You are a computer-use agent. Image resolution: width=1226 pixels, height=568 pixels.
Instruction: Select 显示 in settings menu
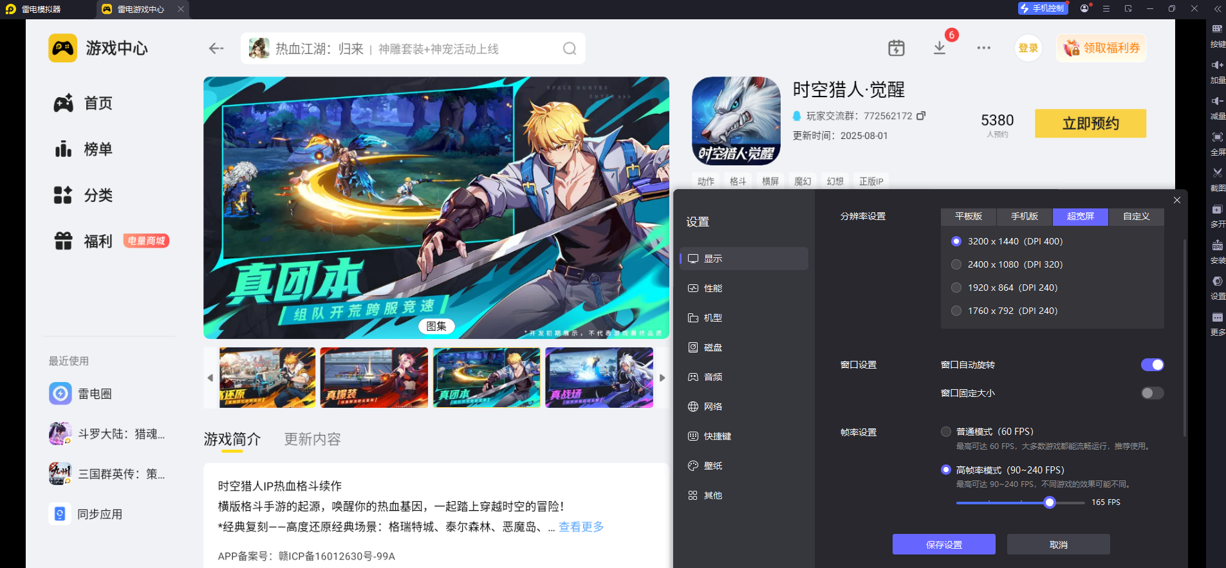pyautogui.click(x=744, y=259)
